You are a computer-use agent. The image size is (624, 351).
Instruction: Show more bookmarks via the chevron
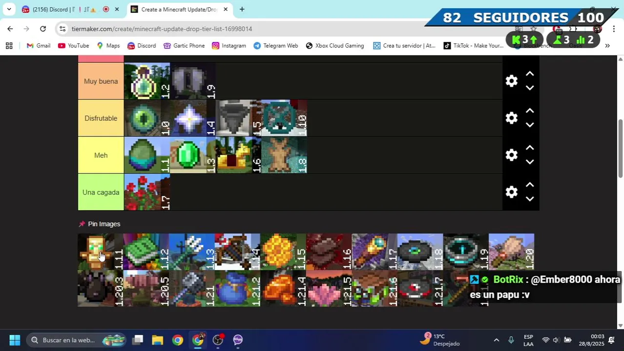pos(607,45)
